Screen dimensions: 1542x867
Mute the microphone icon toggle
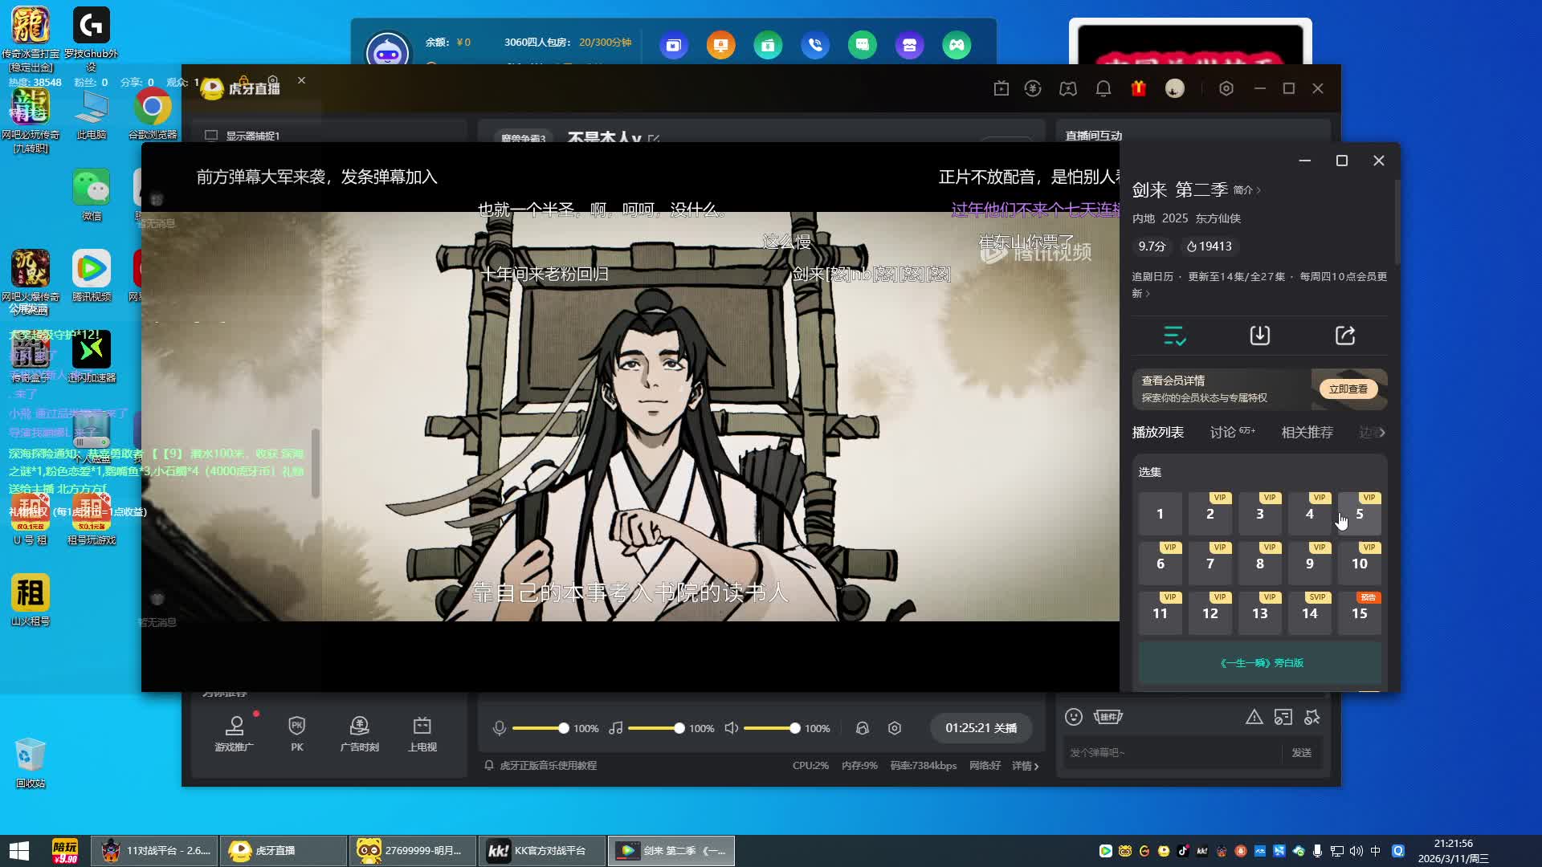[x=499, y=728]
